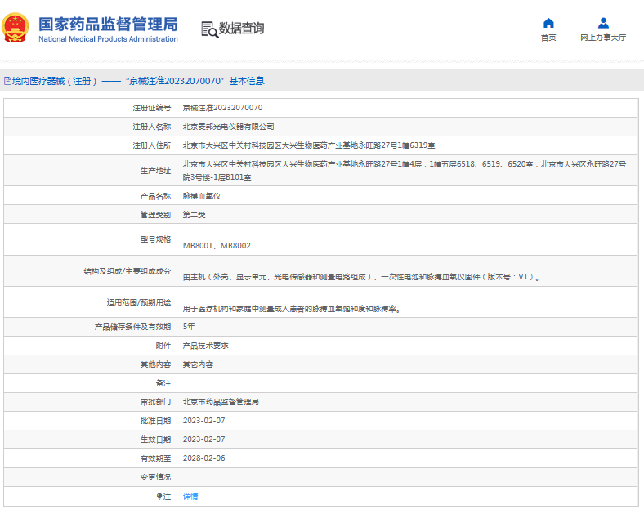This screenshot has height=513, width=644.
Task: Open the 首页 home icon
Action: tap(548, 23)
